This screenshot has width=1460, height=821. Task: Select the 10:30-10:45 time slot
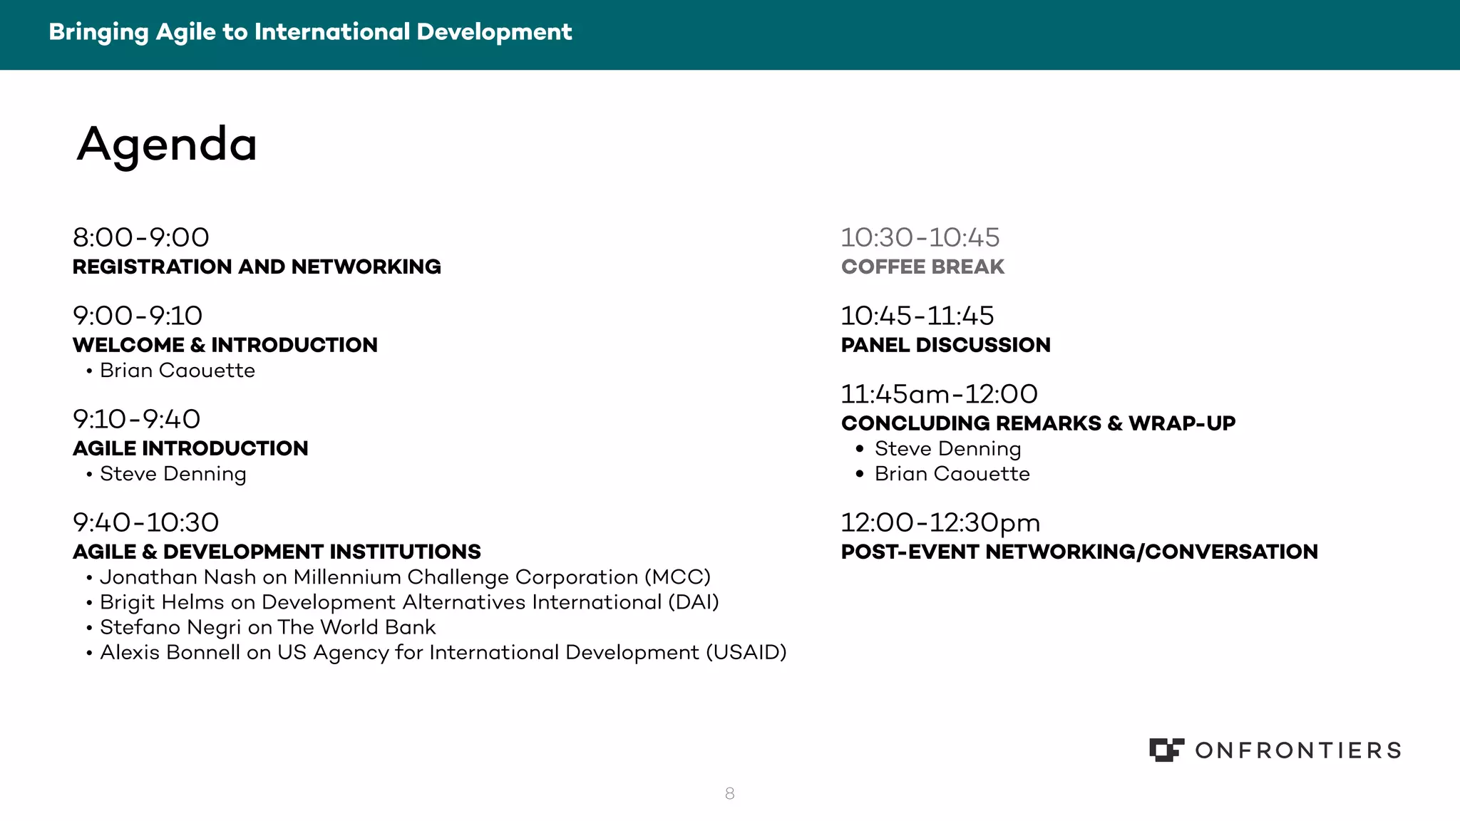pyautogui.click(x=920, y=237)
